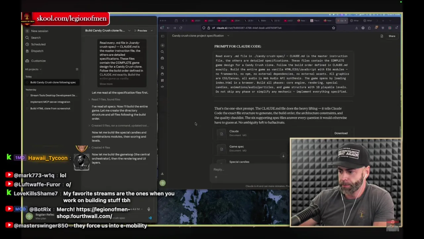Expand the Read 7 files, found files step
Viewport: 424px width, 239px height.
[105, 100]
